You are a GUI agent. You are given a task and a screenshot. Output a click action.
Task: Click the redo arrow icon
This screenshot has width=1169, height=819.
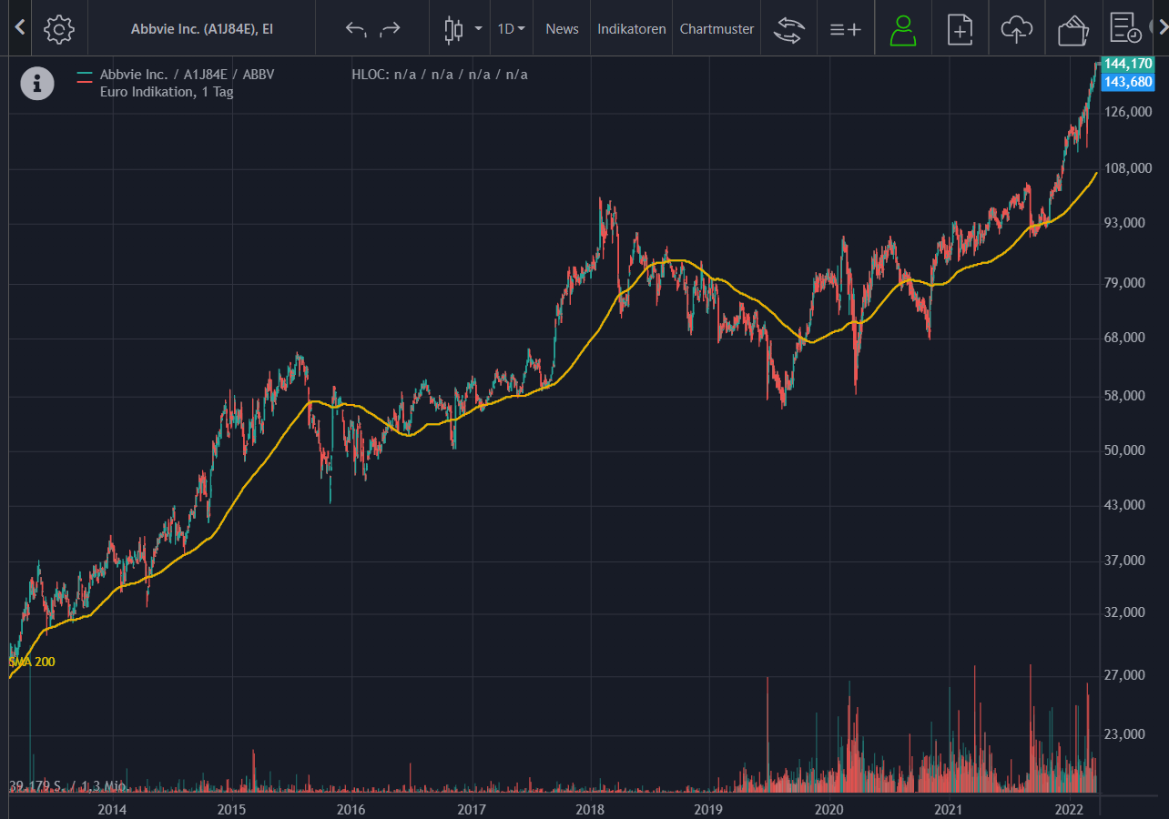click(390, 29)
